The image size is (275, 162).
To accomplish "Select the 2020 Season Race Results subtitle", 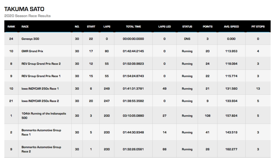I will pos(27,16).
